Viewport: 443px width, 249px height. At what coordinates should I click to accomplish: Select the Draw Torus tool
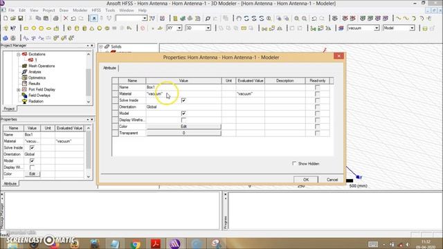coord(107,28)
